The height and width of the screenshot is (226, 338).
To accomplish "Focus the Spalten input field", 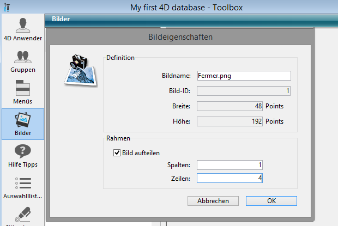I will click(x=230, y=165).
